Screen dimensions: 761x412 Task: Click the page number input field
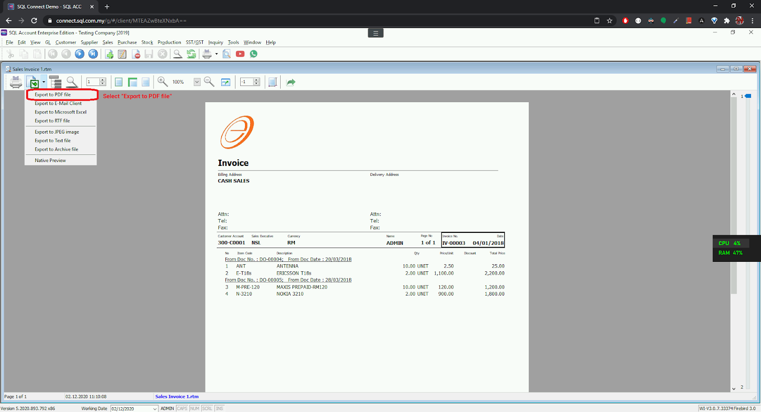(x=93, y=82)
